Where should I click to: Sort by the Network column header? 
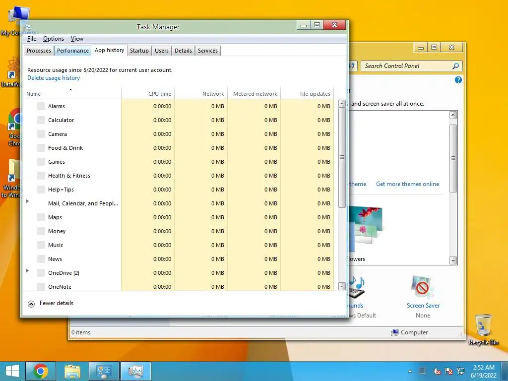pyautogui.click(x=201, y=93)
